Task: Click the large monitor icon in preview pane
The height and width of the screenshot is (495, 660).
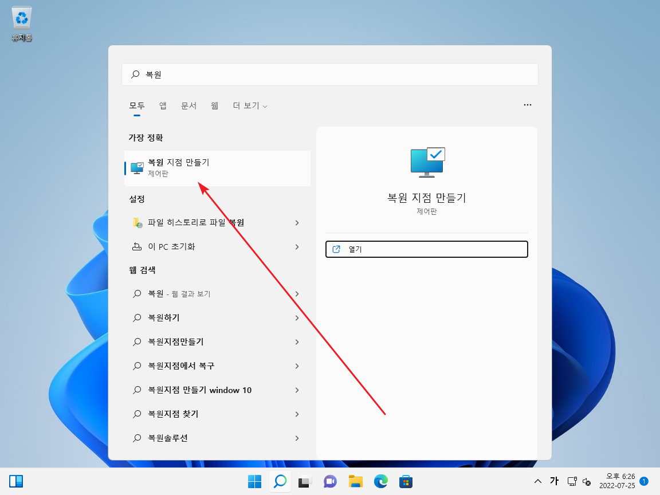Action: tap(427, 162)
